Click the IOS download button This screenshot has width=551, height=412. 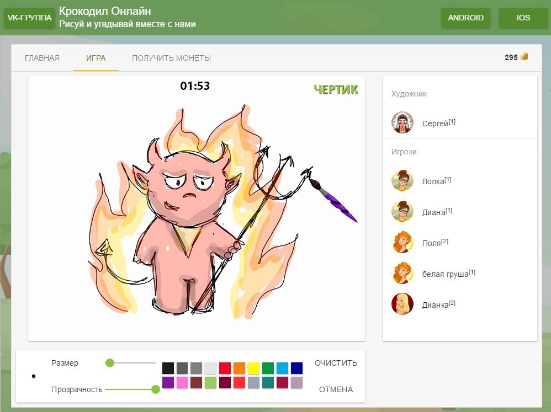(523, 18)
